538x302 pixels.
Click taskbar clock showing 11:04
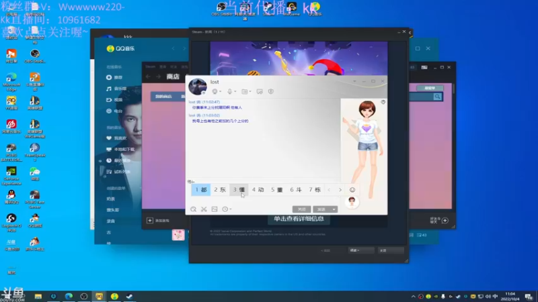point(510,296)
